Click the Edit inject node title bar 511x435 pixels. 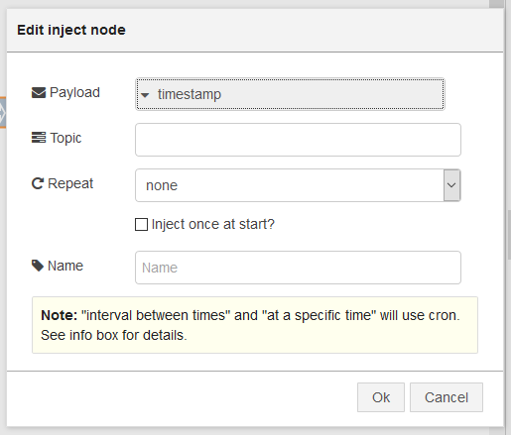coord(255,31)
